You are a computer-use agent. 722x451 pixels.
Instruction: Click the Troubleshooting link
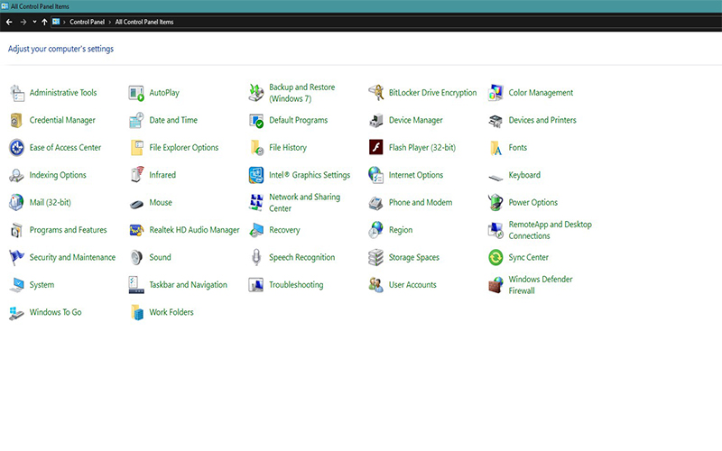pyautogui.click(x=296, y=285)
